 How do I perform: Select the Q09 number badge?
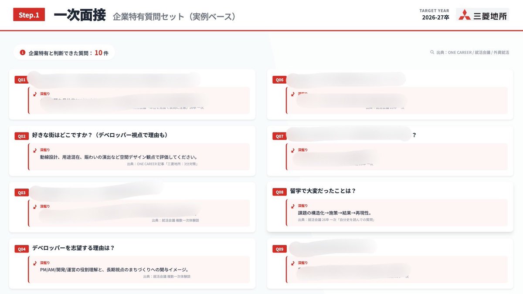click(280, 249)
